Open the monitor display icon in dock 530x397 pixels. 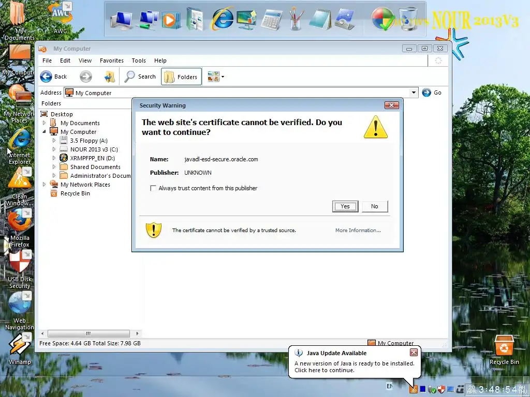(x=246, y=20)
